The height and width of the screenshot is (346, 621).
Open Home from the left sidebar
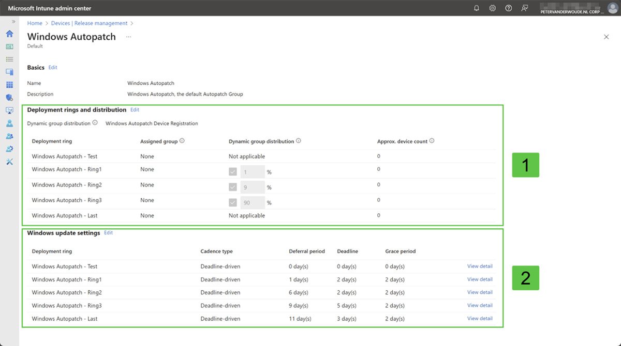tap(9, 34)
